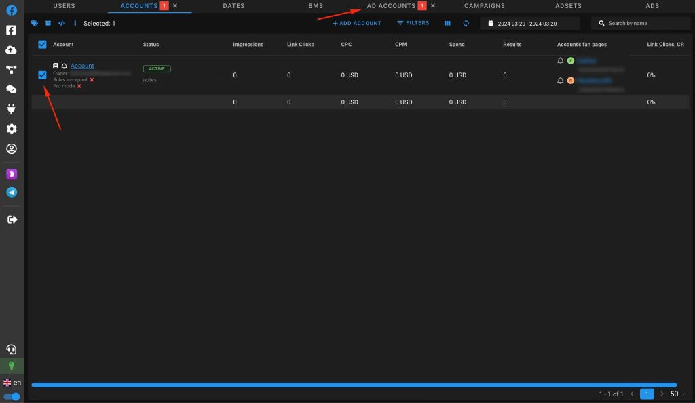Clear the AD ACCOUNTS tab selection with X
Screen dimensions: 695x403
pyautogui.click(x=433, y=5)
